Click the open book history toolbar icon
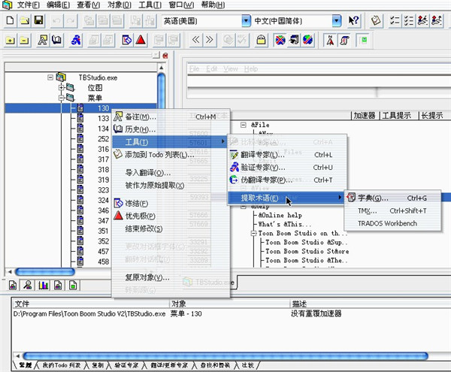This screenshot has width=451, height=372. (x=57, y=39)
